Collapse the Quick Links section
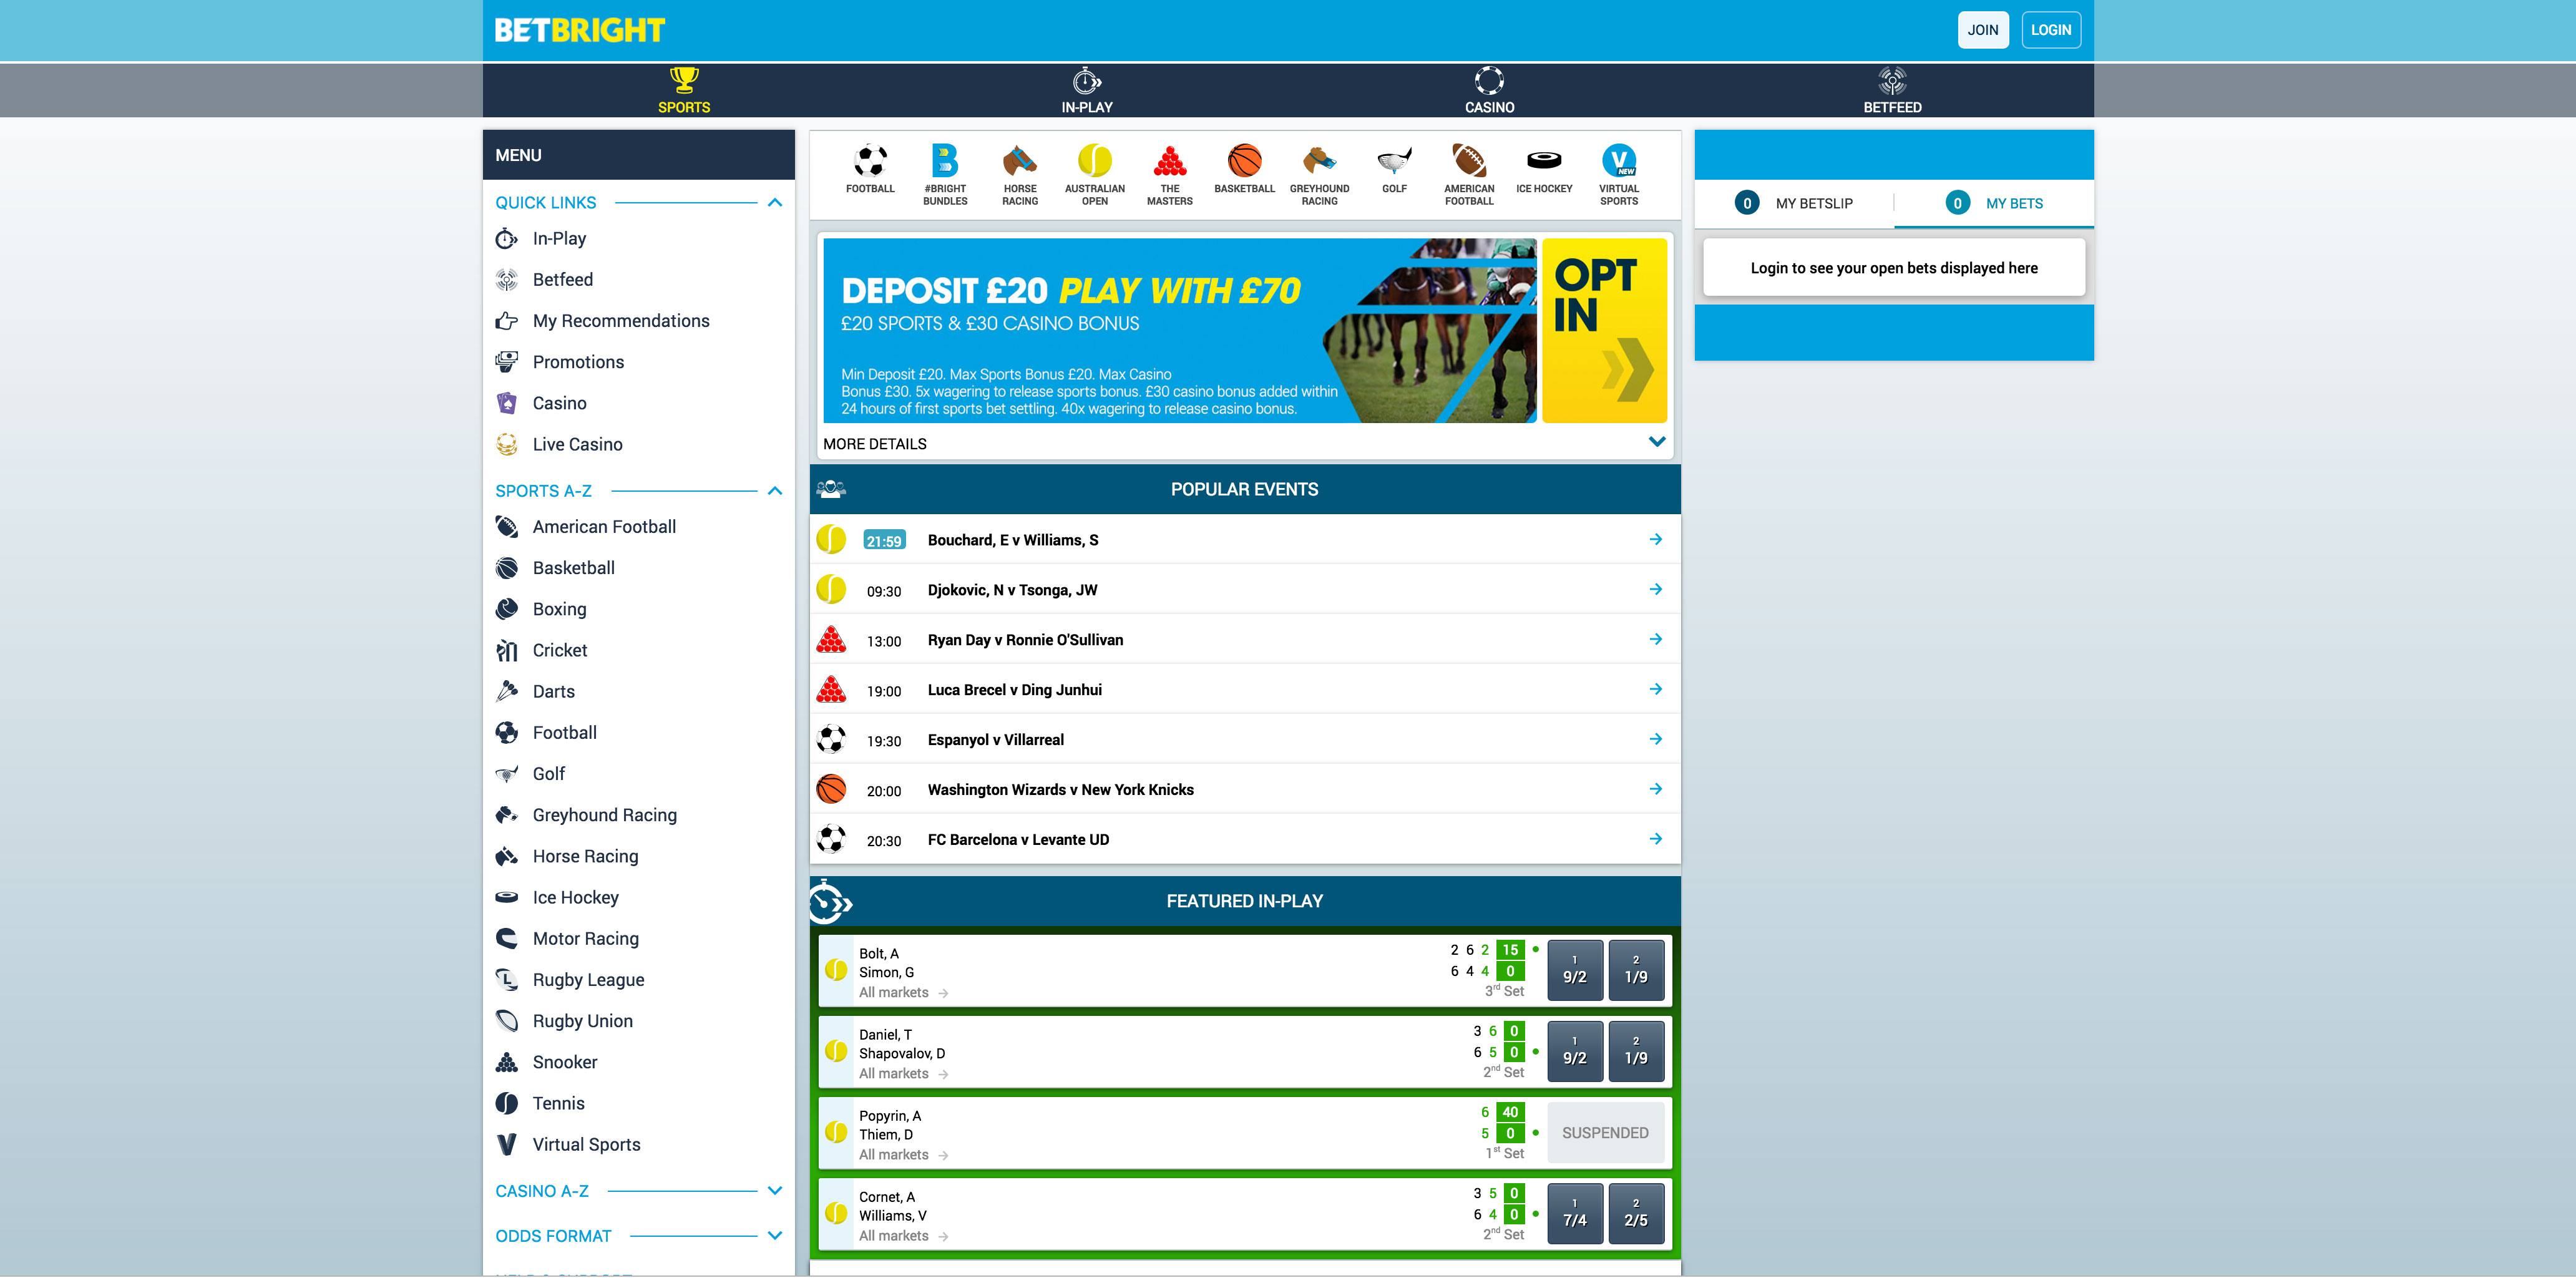2576x1278 pixels. tap(775, 203)
